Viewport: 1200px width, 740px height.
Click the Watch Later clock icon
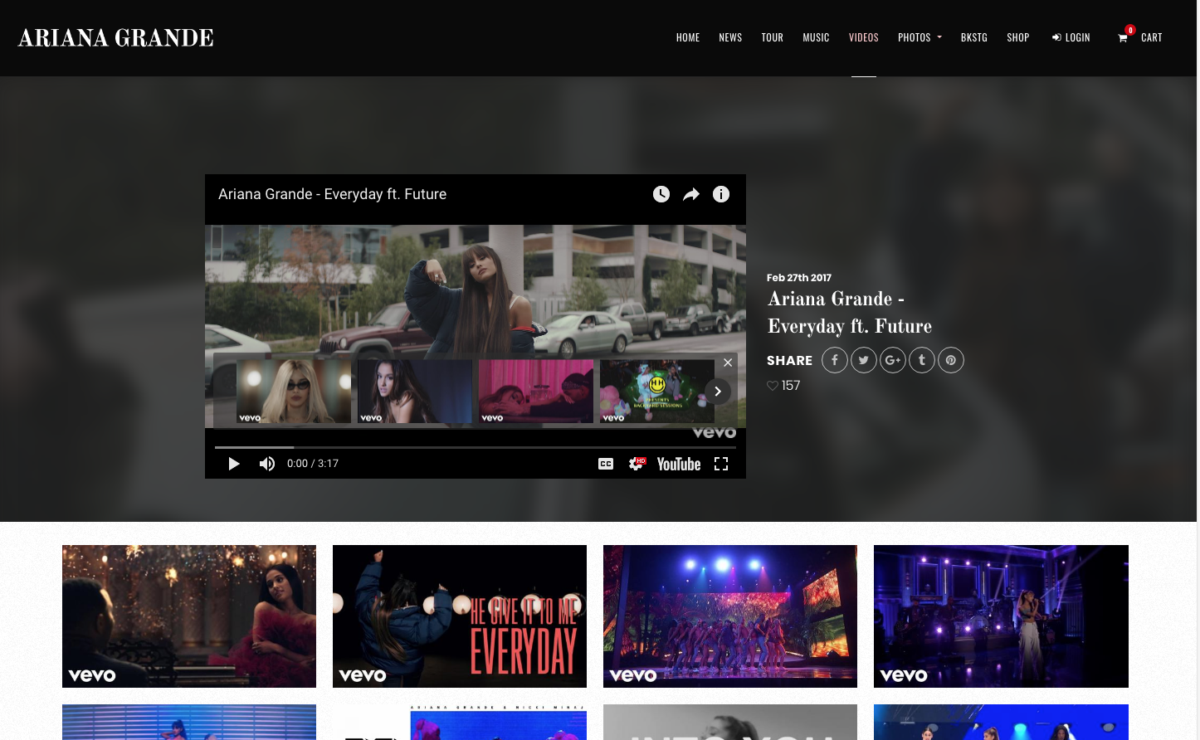[x=661, y=194]
